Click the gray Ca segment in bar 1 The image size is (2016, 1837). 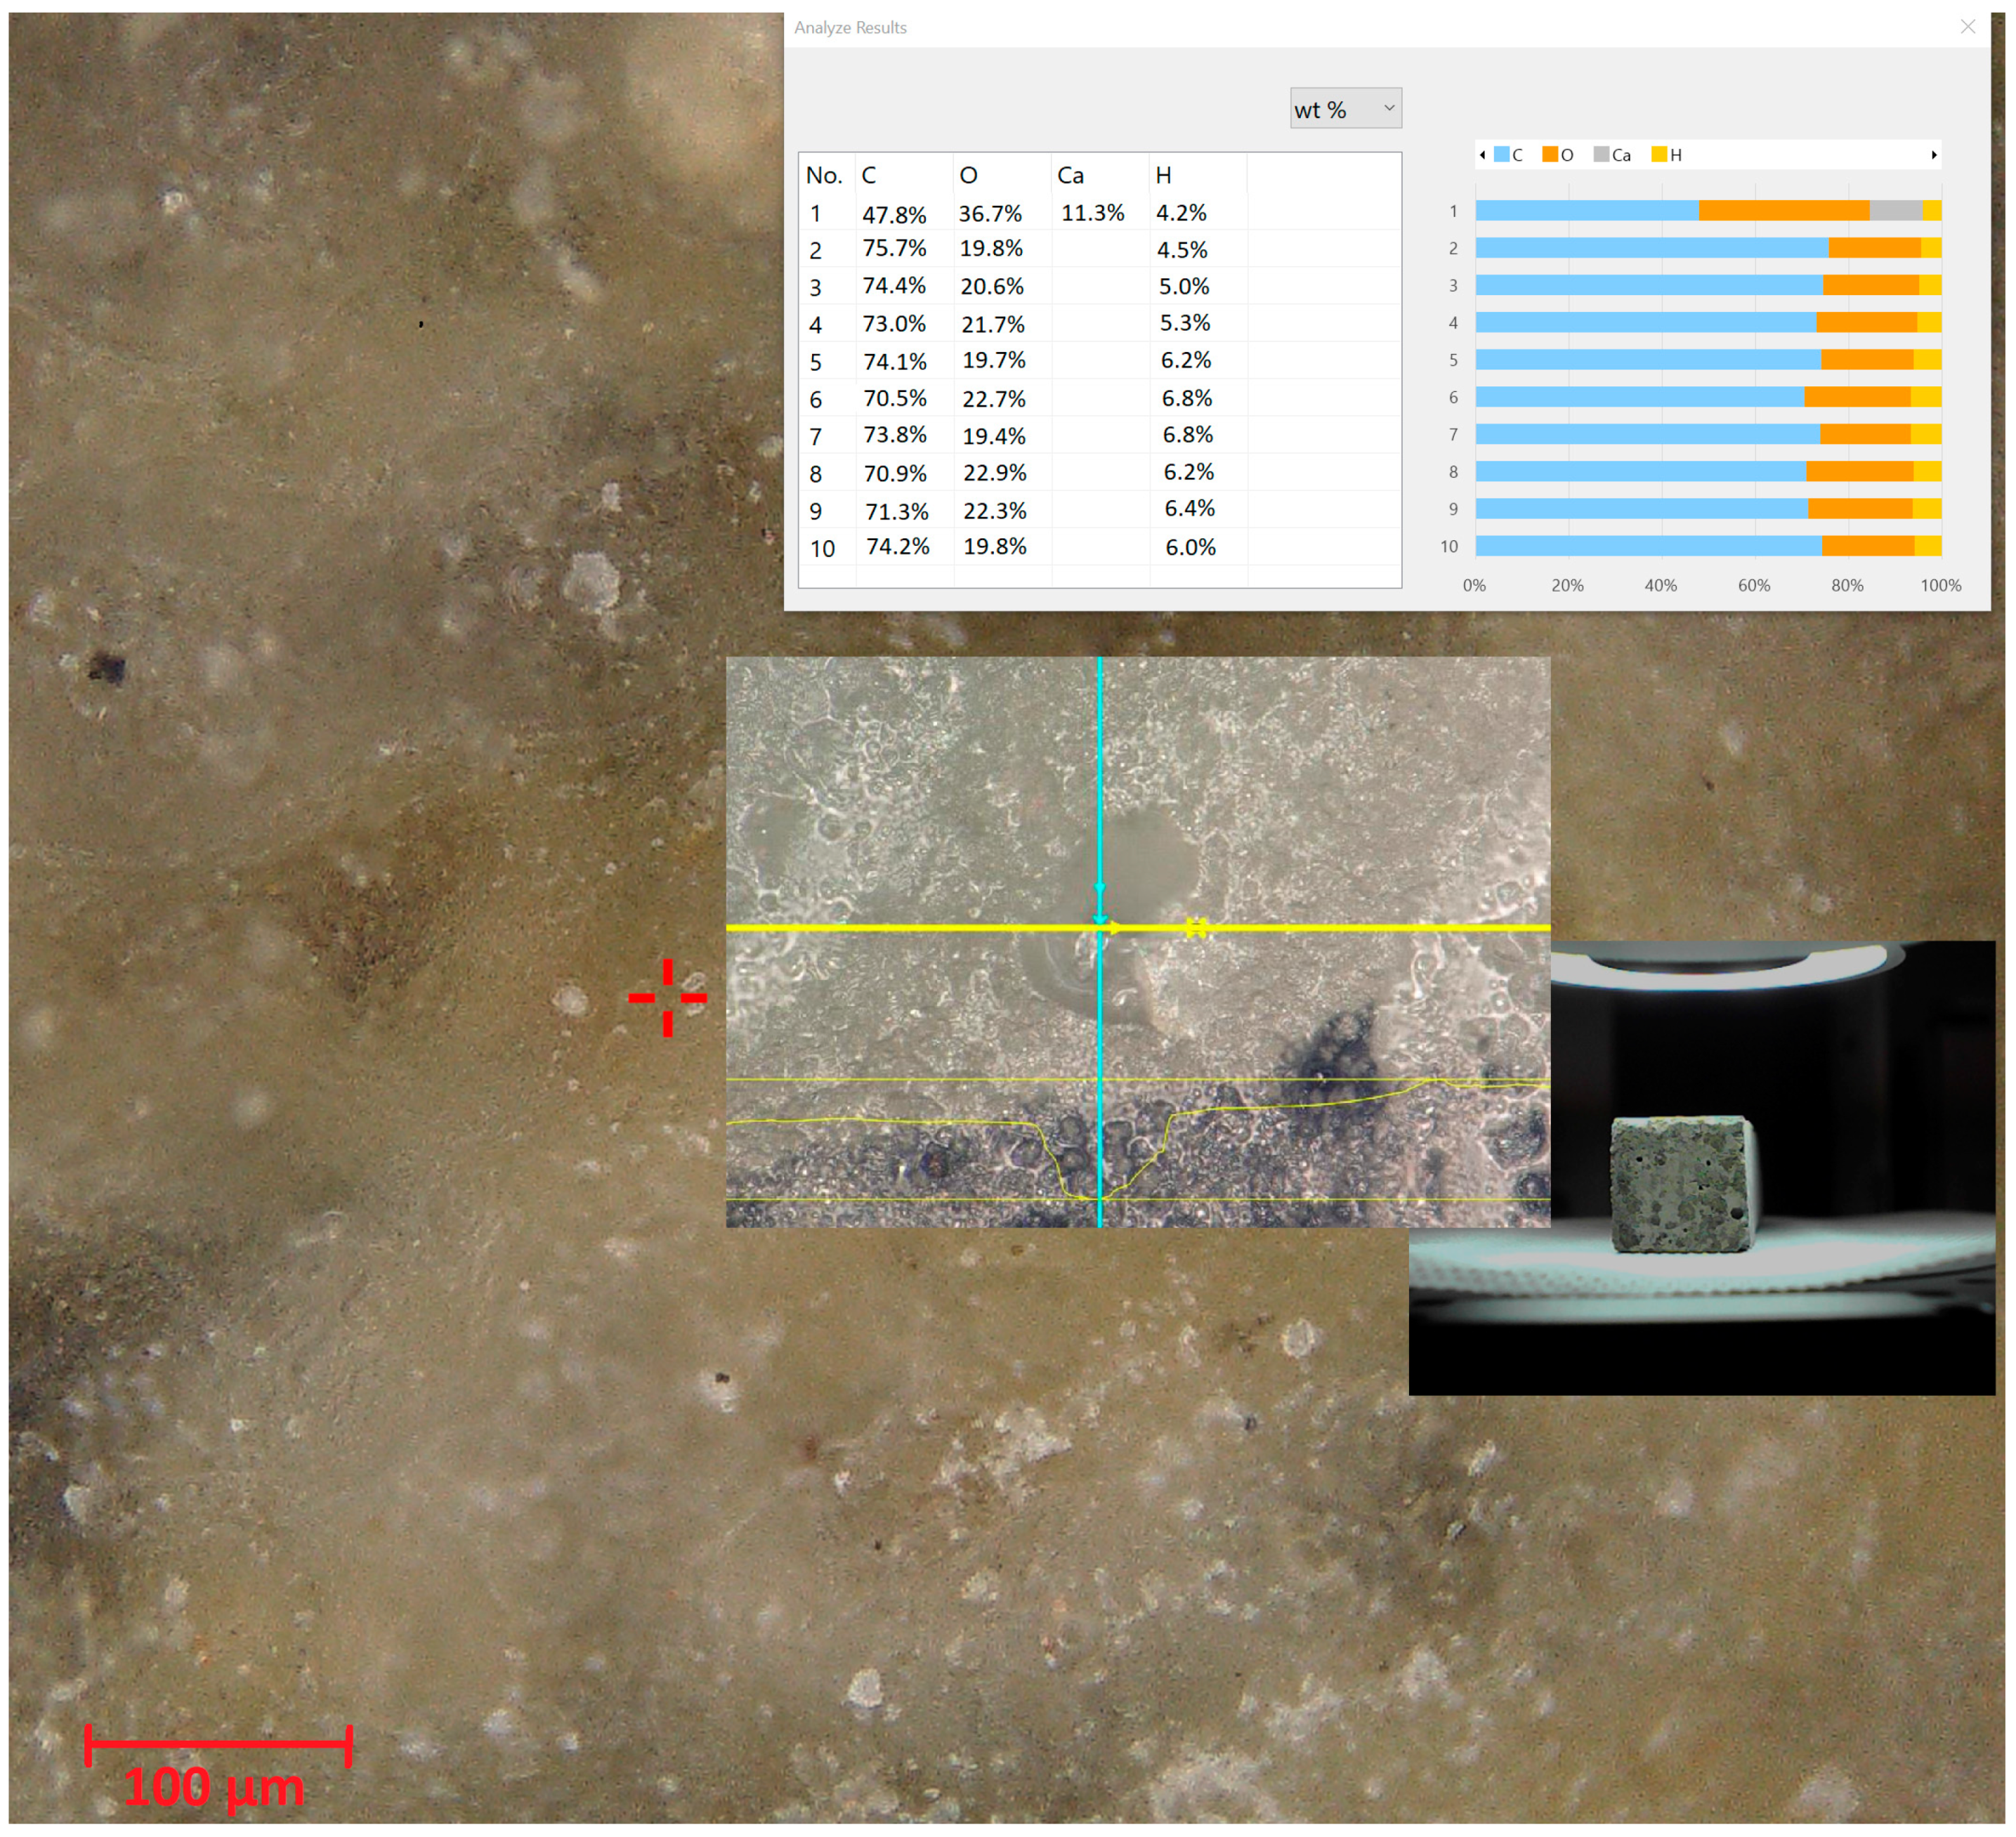(1895, 211)
